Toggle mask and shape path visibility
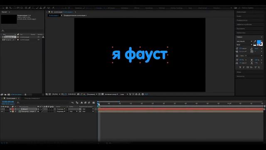Screen dimensions: 266x150 click(x=66, y=94)
